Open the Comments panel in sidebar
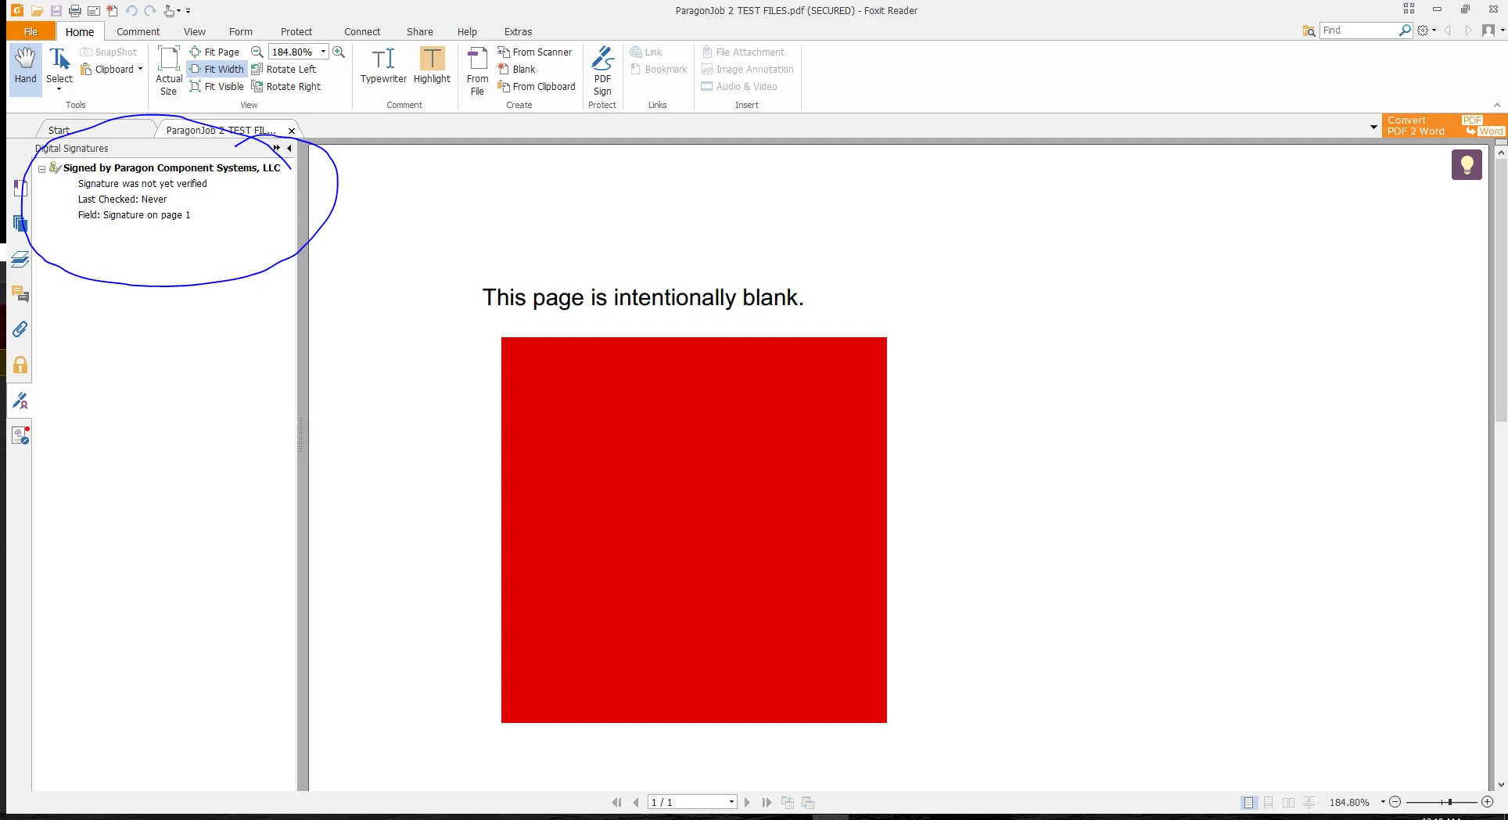1508x820 pixels. point(20,295)
